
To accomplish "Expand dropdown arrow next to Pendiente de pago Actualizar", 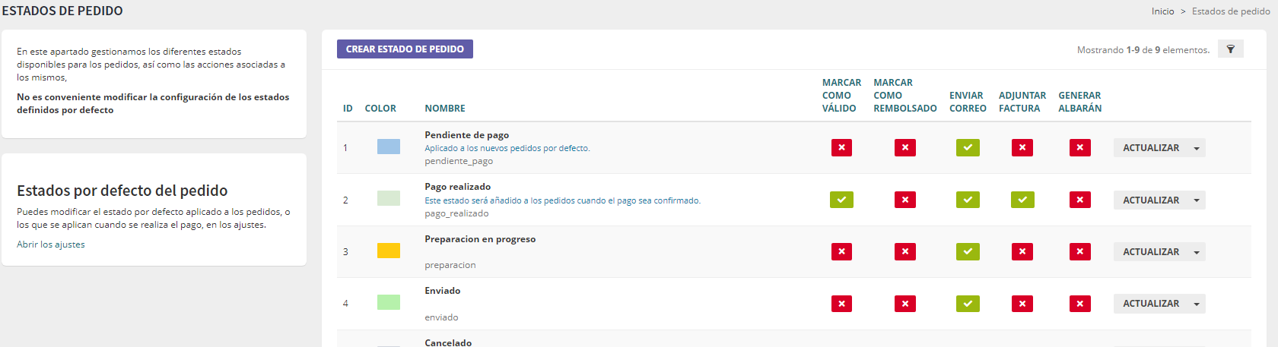I will tap(1197, 148).
